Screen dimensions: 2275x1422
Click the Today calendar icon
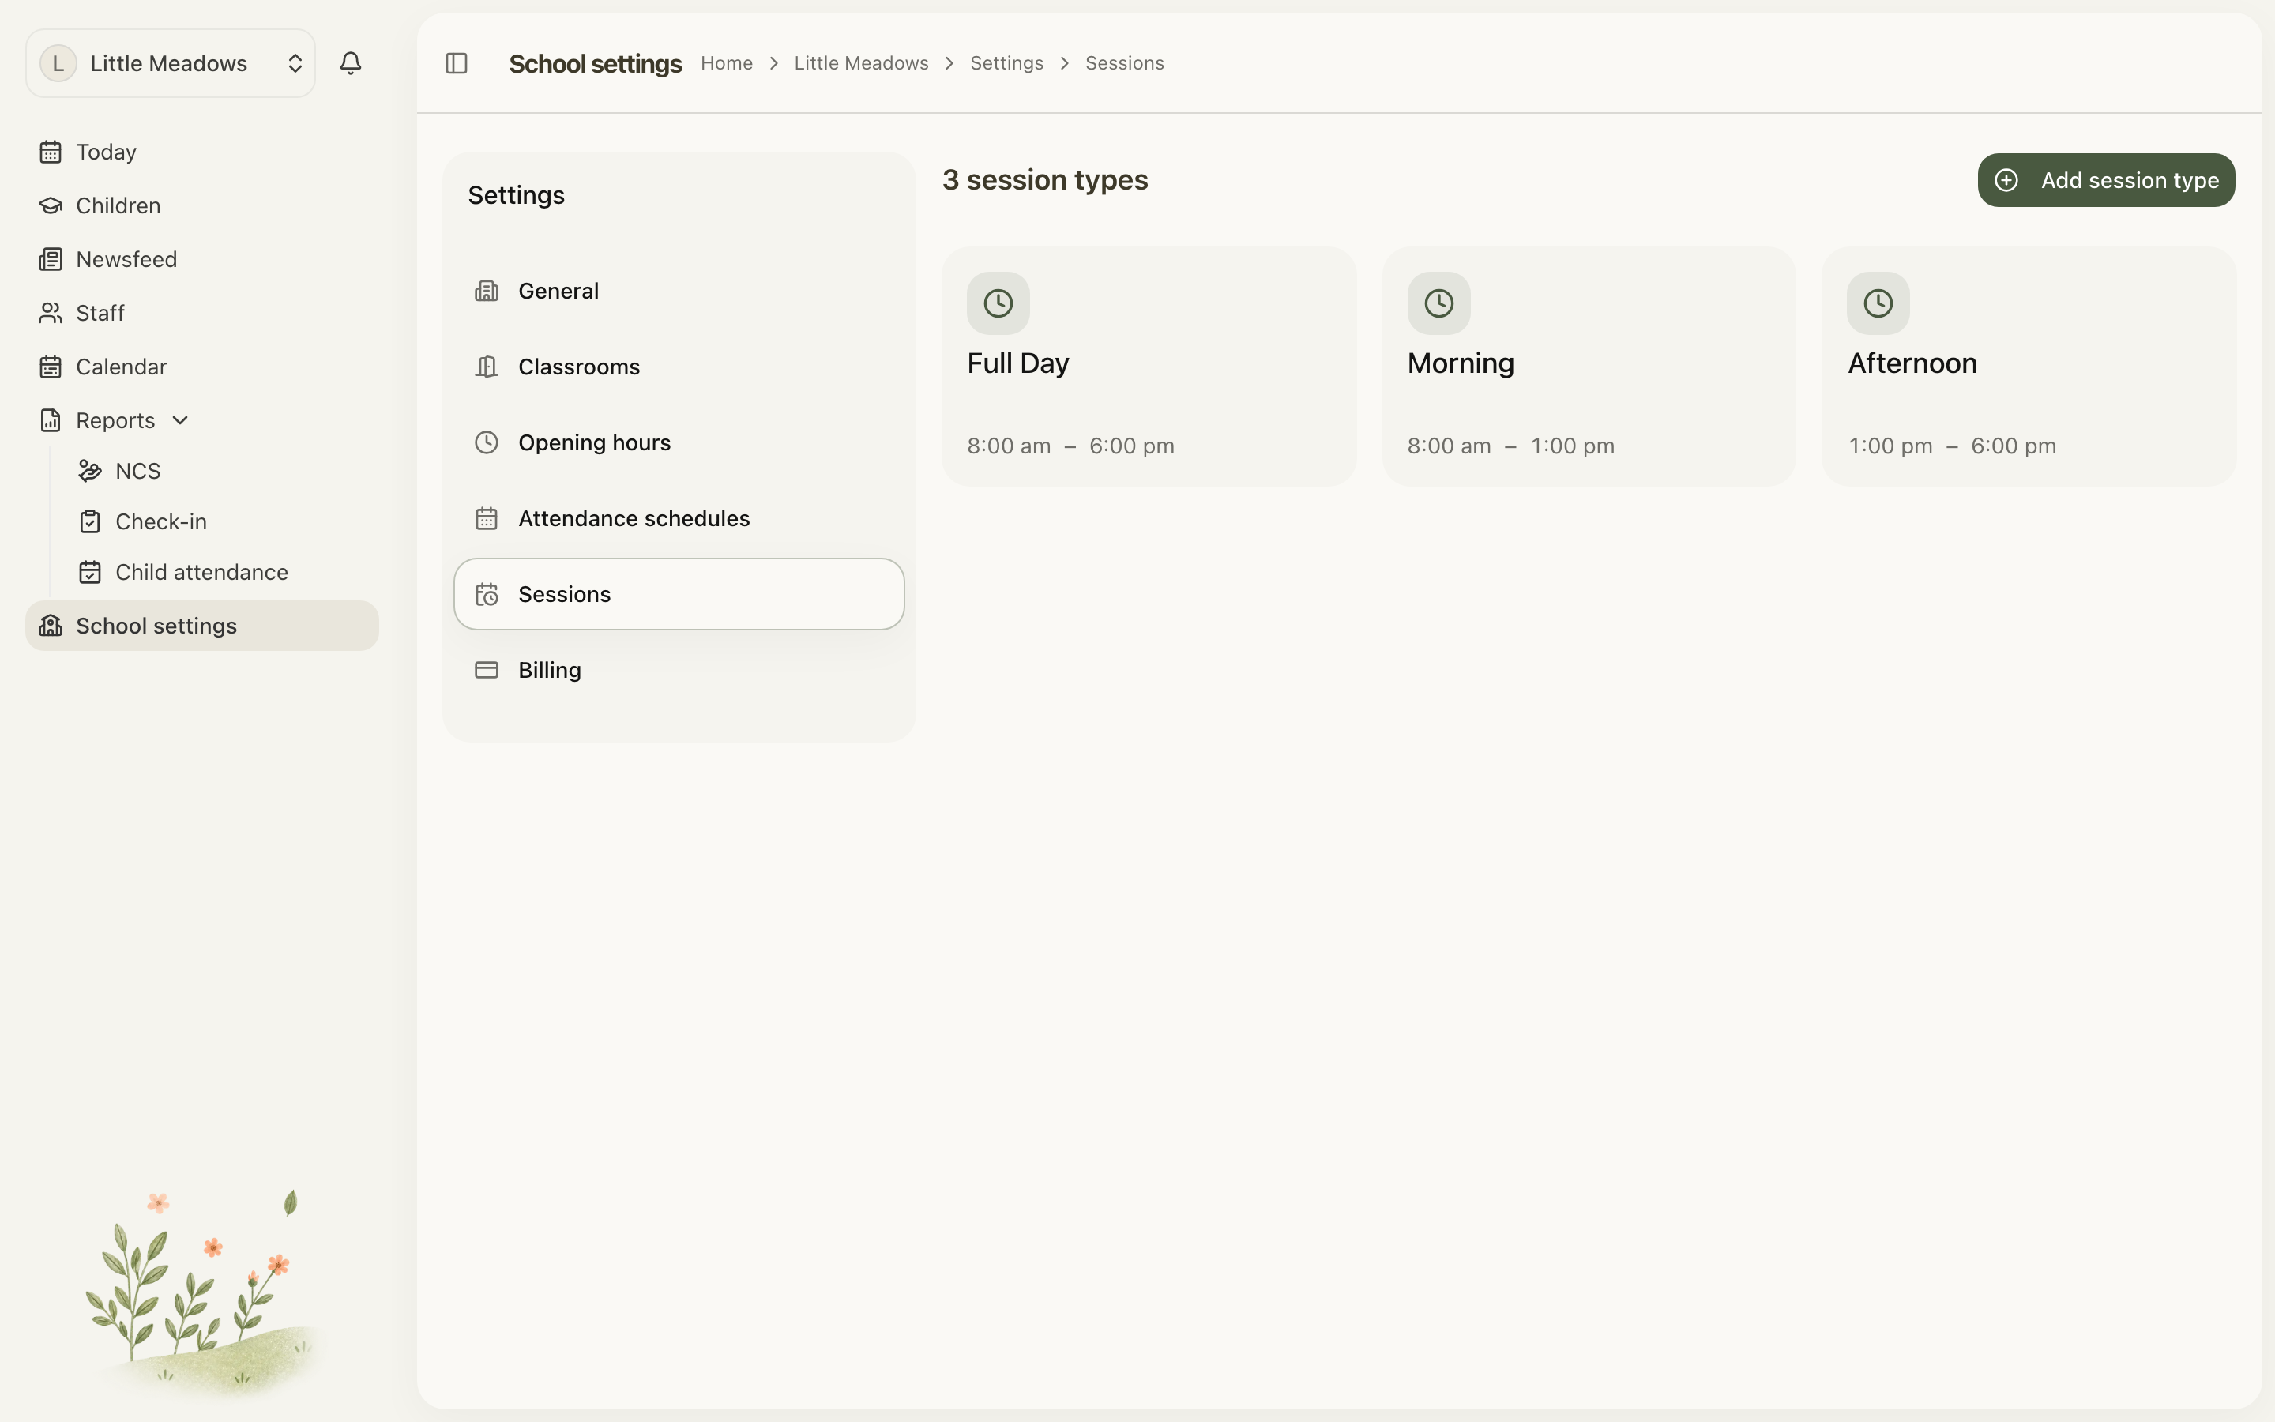click(x=51, y=152)
